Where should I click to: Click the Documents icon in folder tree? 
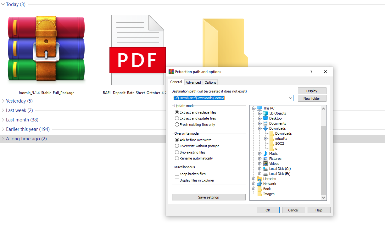[265, 123]
